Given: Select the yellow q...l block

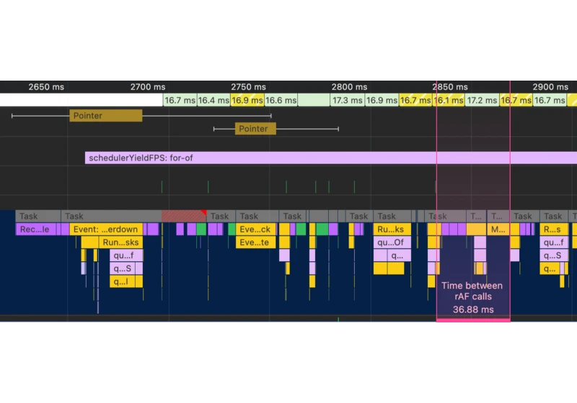Looking at the screenshot, I should (x=123, y=282).
